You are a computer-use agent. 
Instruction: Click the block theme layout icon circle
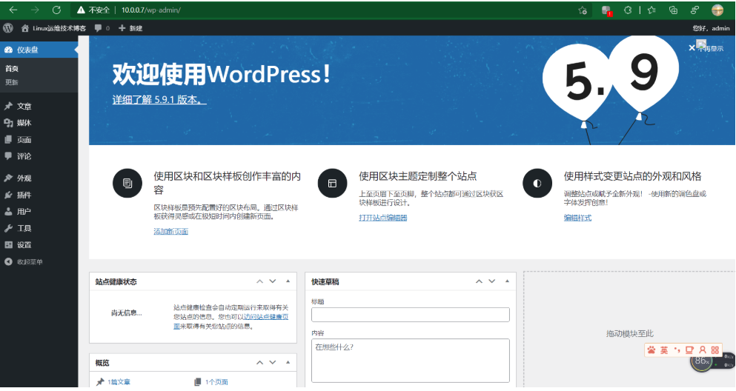pyautogui.click(x=332, y=184)
